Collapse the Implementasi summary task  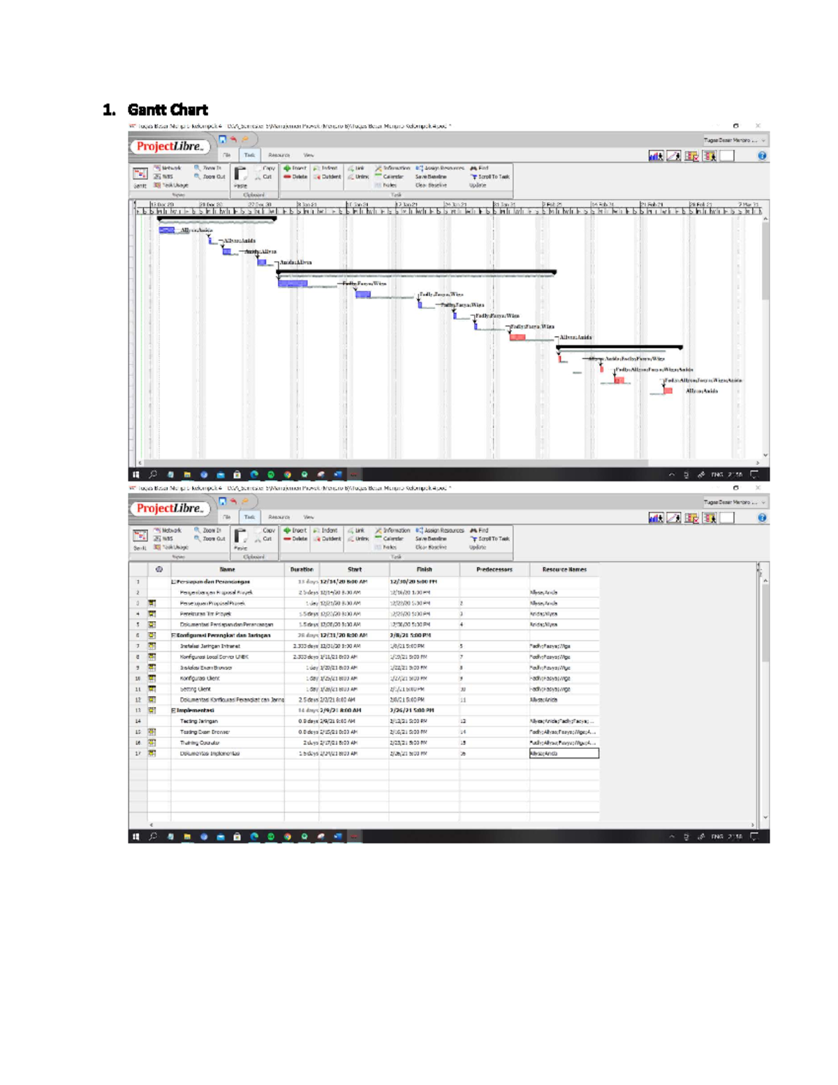(175, 708)
